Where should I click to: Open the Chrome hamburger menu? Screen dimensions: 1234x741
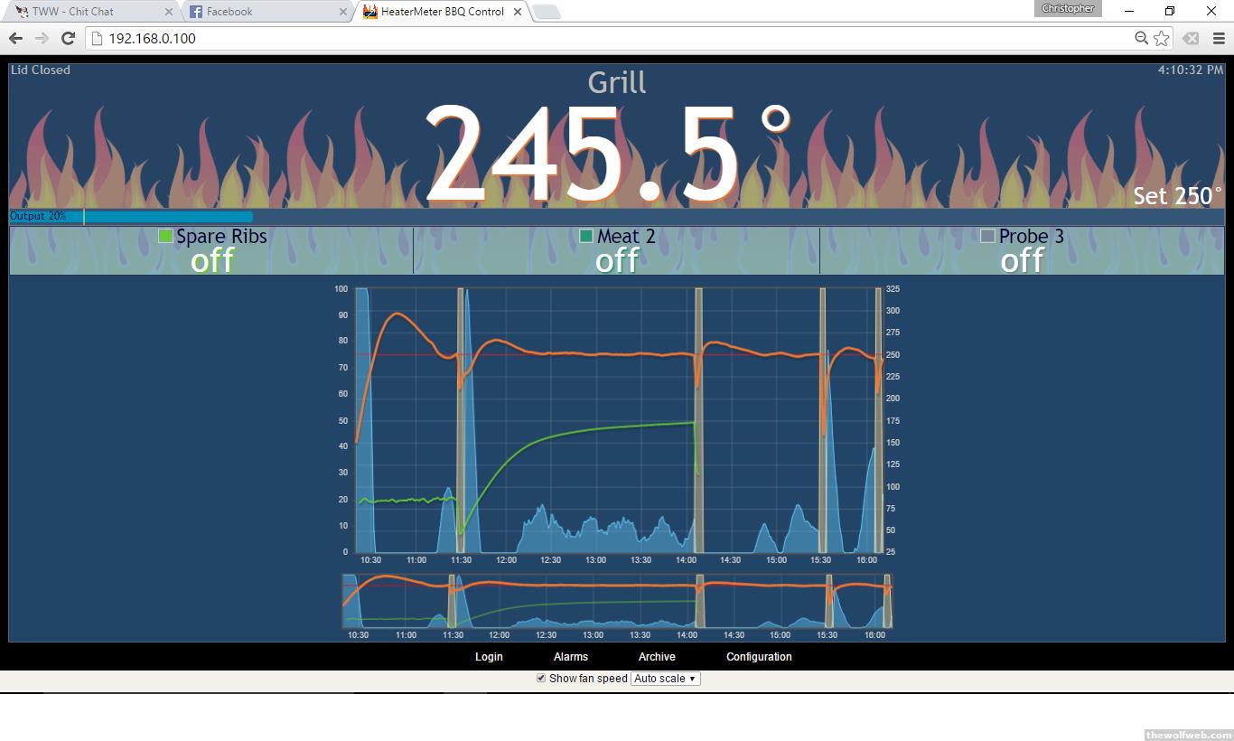coord(1219,38)
